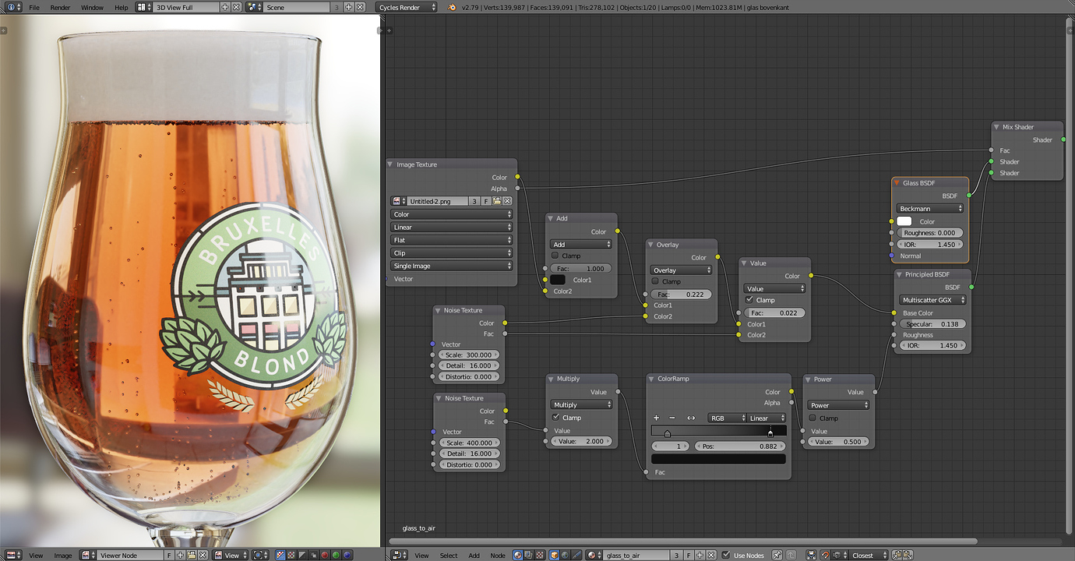The width and height of the screenshot is (1075, 561).
Task: Select blue channel display icon
Action: point(346,555)
